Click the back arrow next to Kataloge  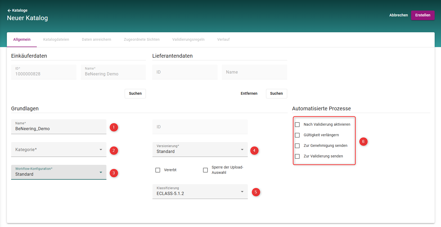(9, 11)
